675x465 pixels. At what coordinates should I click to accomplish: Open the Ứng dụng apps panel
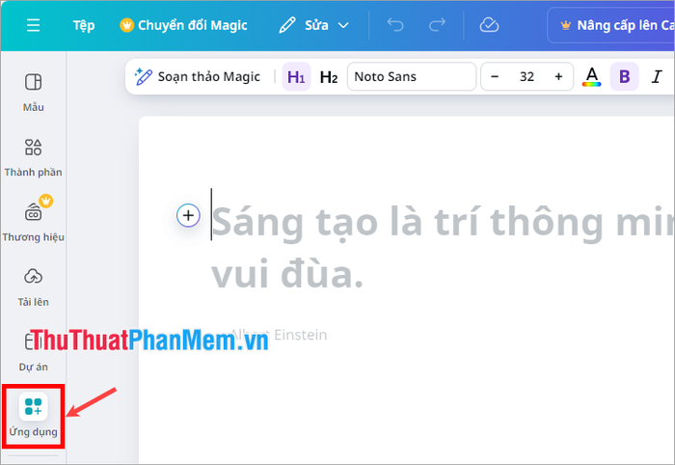[x=33, y=416]
